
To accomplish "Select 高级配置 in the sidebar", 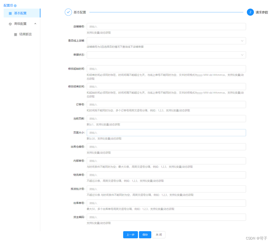I will (22, 24).
